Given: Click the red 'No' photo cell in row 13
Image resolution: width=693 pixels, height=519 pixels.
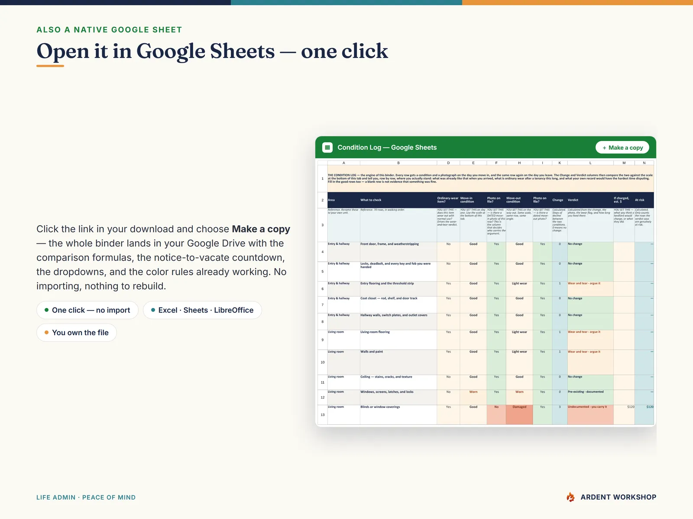Looking at the screenshot, I should pyautogui.click(x=496, y=415).
